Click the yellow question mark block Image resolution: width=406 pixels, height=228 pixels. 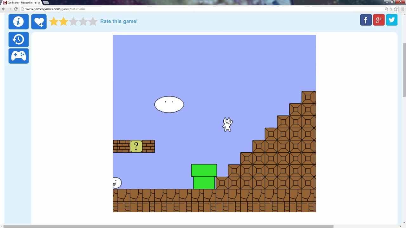point(136,146)
